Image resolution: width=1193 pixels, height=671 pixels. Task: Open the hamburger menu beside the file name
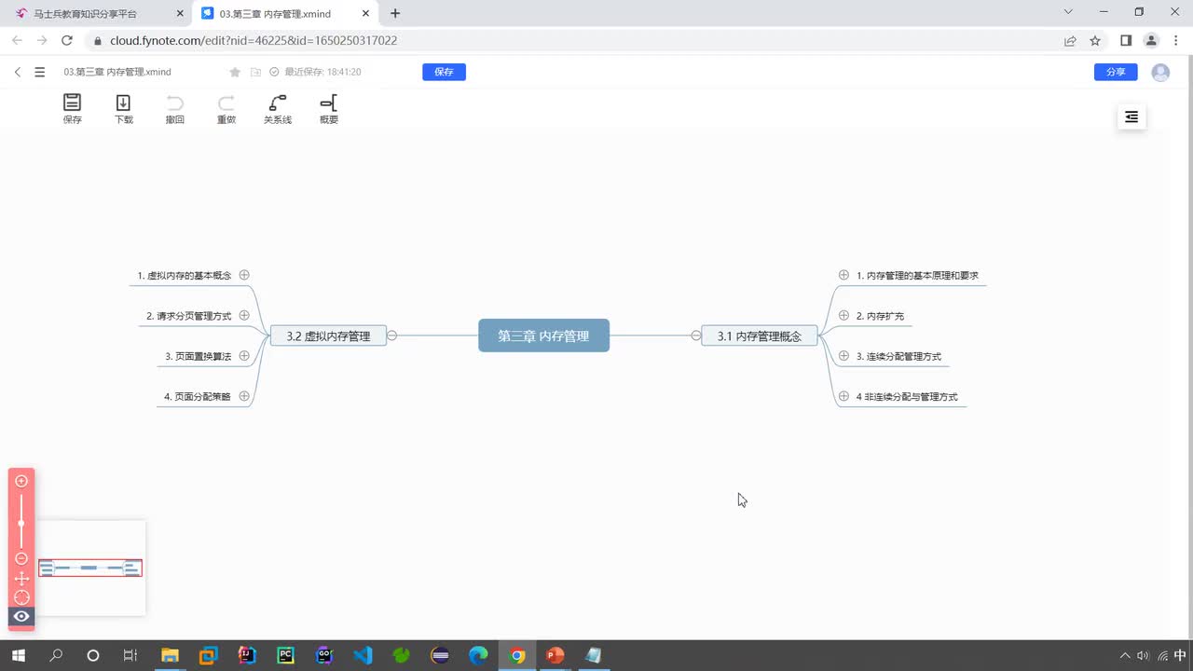(39, 72)
